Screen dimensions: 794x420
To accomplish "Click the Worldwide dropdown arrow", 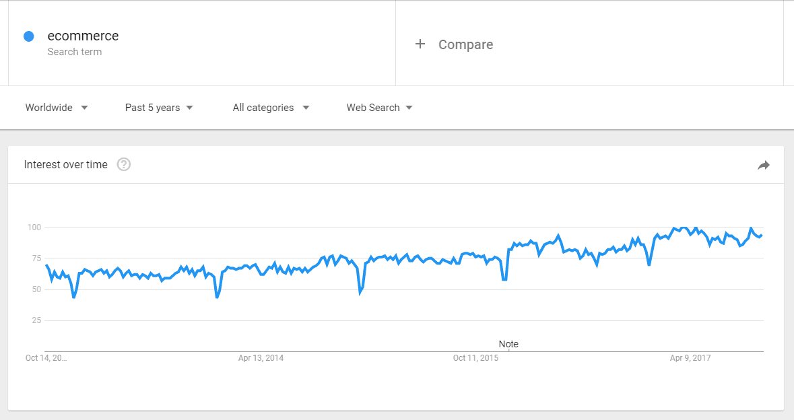I will pos(85,108).
